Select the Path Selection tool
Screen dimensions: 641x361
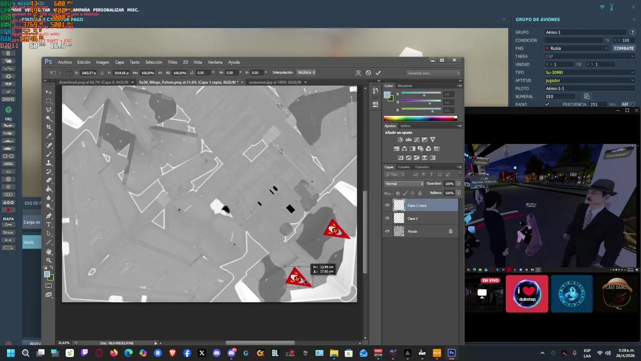tap(49, 234)
